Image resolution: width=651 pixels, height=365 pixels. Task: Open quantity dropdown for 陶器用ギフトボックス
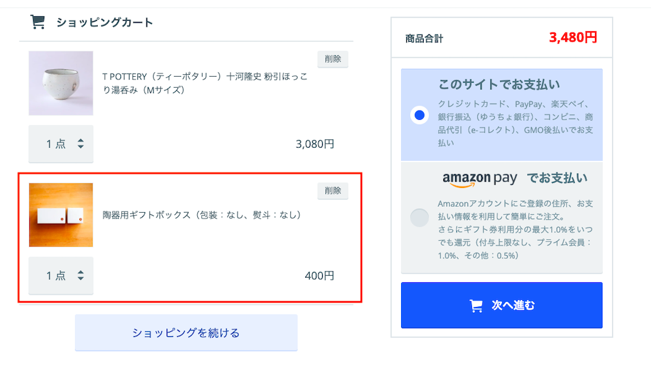[x=61, y=275]
